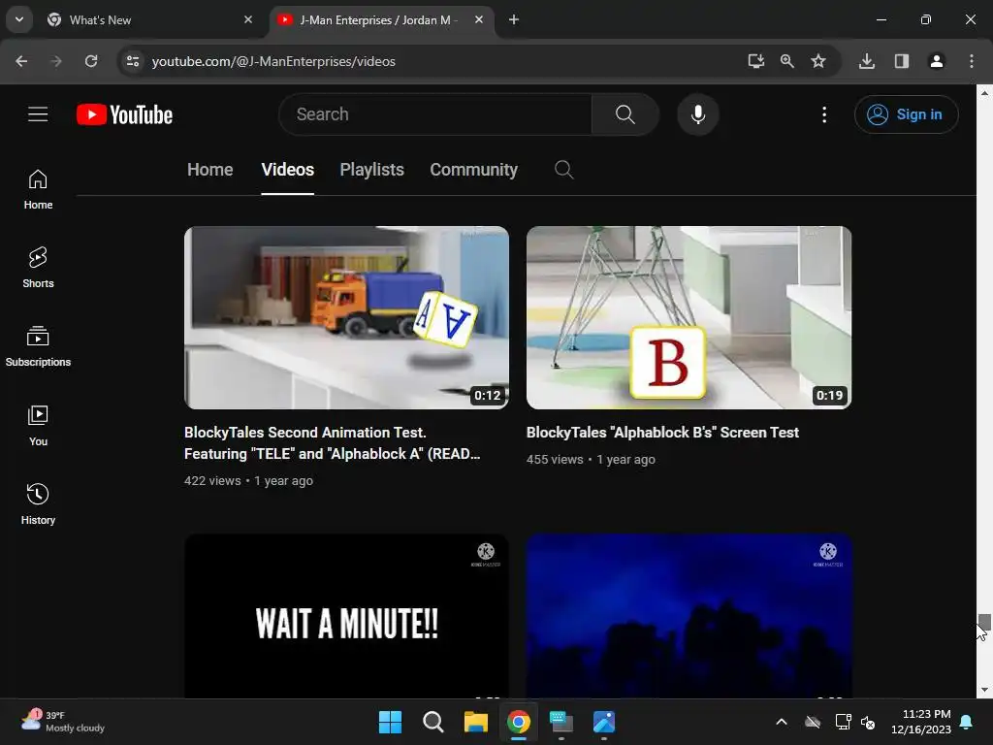Open Chrome downloads icon

[x=867, y=61]
